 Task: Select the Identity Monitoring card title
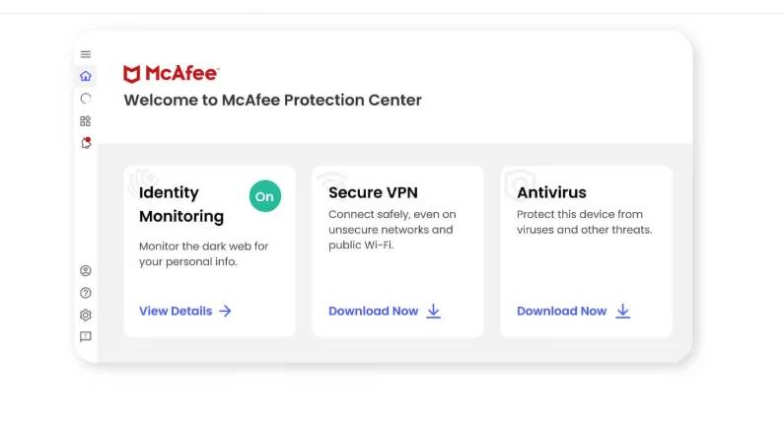point(181,204)
